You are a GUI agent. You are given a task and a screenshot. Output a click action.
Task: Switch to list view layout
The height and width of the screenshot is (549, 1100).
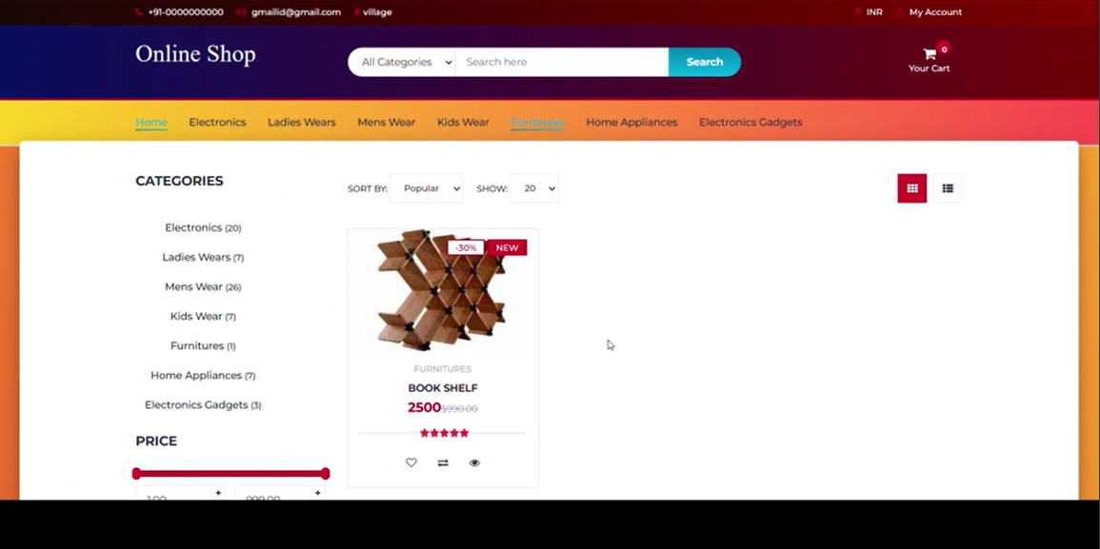[x=947, y=187]
